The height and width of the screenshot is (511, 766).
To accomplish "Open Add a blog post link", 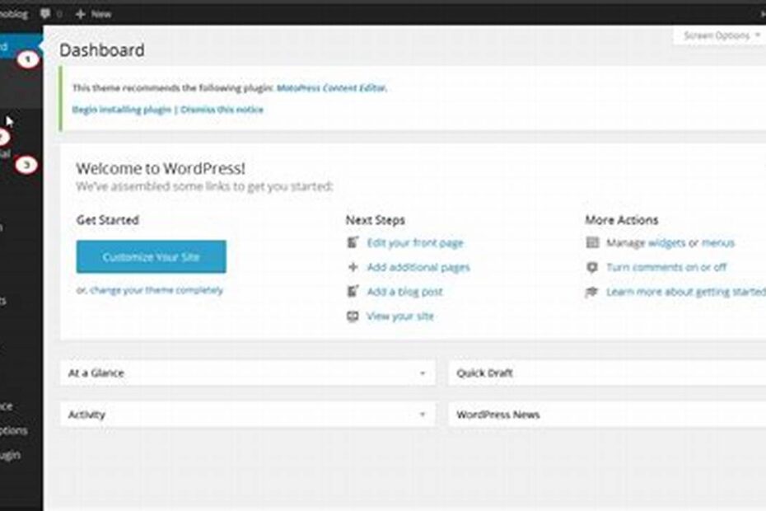I will 404,292.
